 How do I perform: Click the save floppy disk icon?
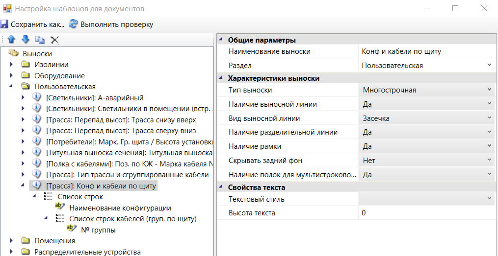4,24
